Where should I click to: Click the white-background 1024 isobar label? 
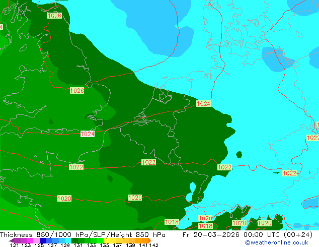pyautogui.click(x=88, y=134)
